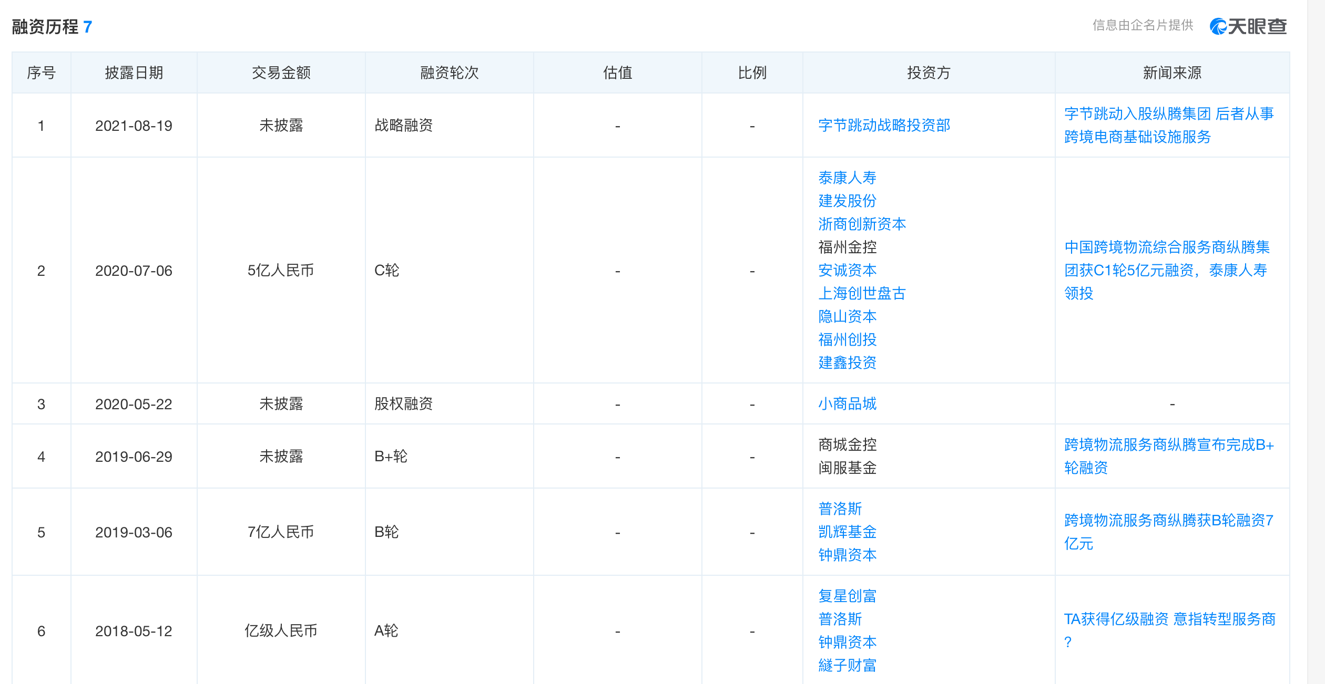Select round C轮
1325x684 pixels.
coord(387,270)
